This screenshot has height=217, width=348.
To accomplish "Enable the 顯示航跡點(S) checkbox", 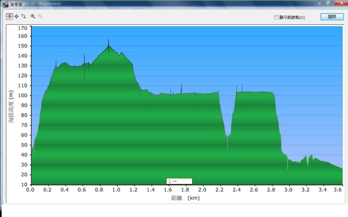I will click(x=276, y=17).
